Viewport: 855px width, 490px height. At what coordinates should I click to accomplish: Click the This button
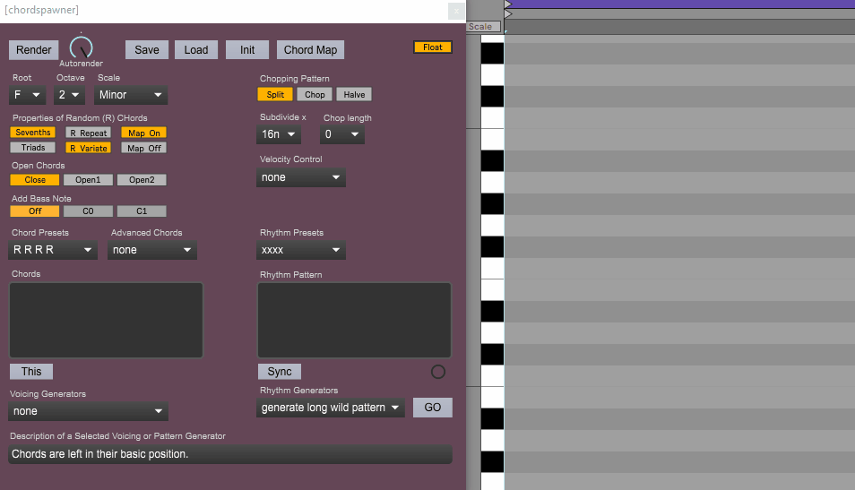click(31, 371)
